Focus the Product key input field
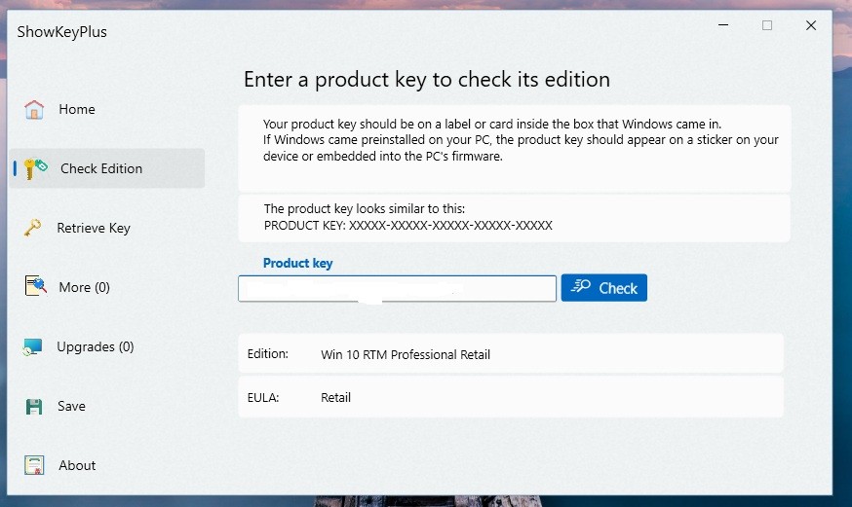 (397, 288)
